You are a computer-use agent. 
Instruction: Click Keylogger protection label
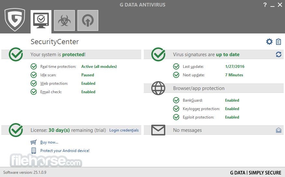point(201,108)
